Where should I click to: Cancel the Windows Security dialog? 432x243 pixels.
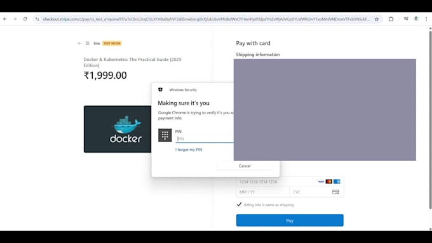tap(245, 166)
